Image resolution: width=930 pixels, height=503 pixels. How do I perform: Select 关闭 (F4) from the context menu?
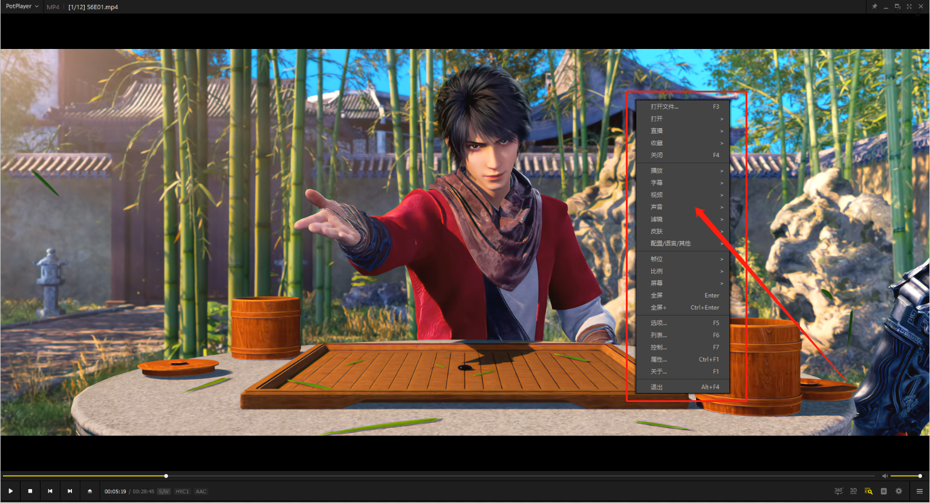(x=683, y=155)
